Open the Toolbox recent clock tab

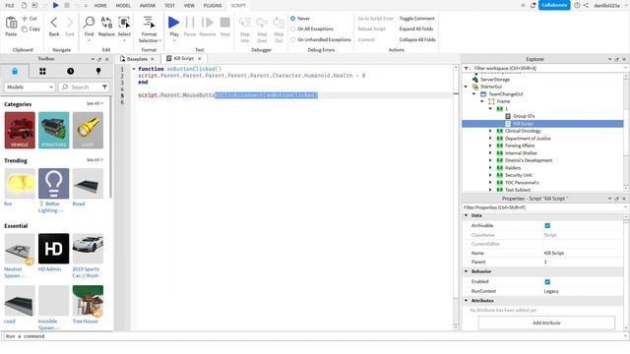coord(70,71)
